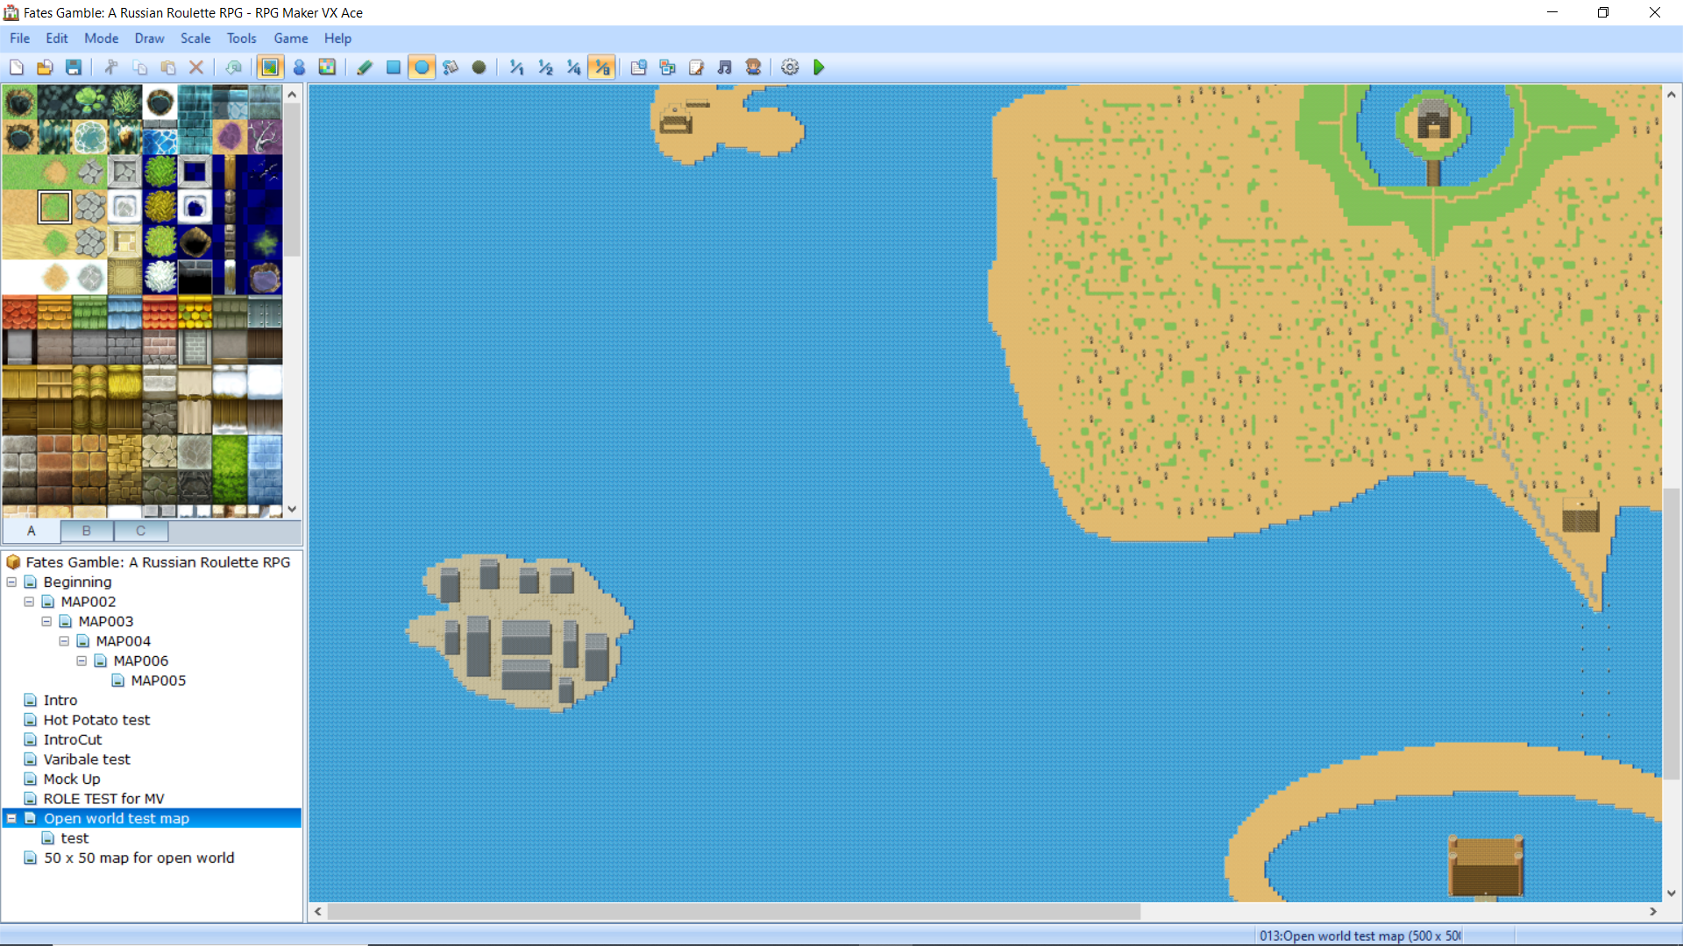Set map zoom scale to 1/4

[573, 67]
